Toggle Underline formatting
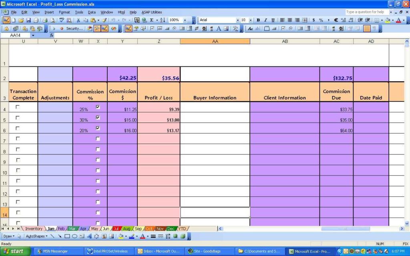The width and height of the screenshot is (410, 256). 273,20
